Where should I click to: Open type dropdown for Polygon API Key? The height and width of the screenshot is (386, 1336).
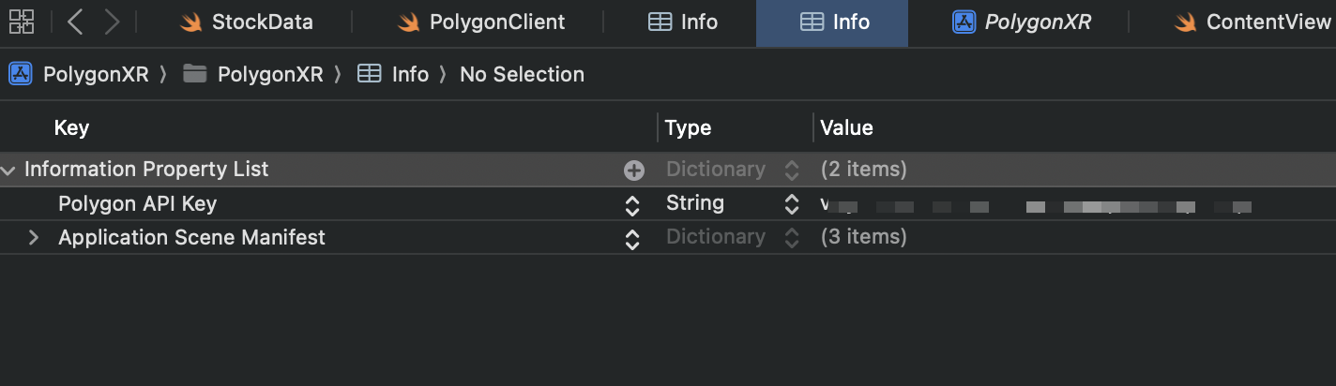tap(792, 204)
